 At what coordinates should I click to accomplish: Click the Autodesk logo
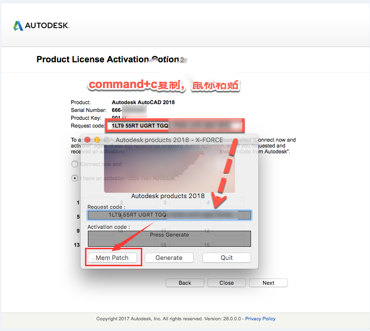(41, 25)
